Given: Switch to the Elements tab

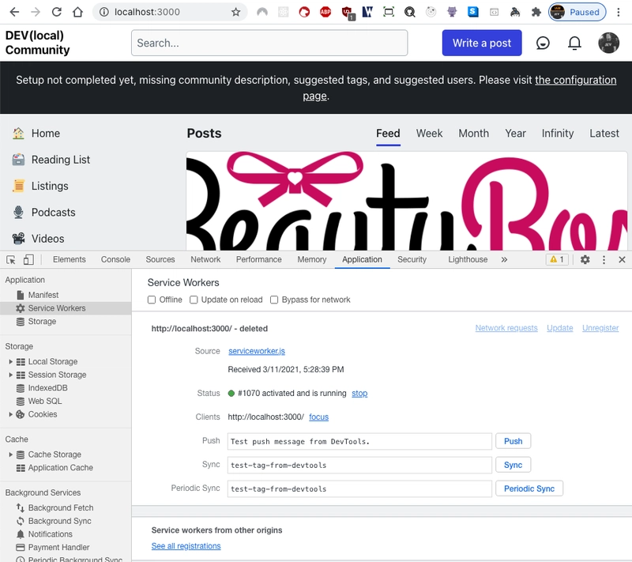Looking at the screenshot, I should (x=70, y=259).
